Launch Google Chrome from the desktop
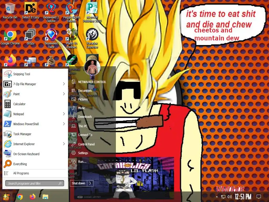The width and height of the screenshot is (269, 202). (10, 37)
